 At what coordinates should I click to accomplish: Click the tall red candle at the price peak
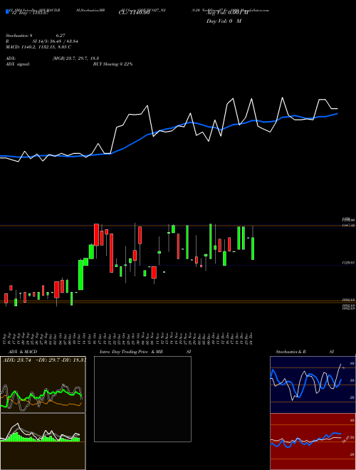(97, 235)
